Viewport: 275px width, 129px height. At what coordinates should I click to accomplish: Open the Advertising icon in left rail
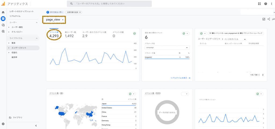click(3, 31)
